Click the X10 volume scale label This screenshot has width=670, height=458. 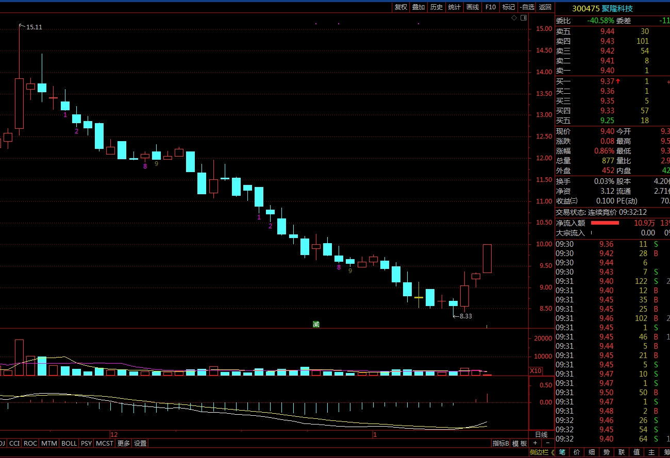tap(535, 371)
